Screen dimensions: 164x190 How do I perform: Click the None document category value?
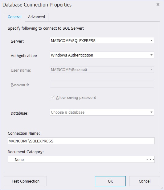click(x=19, y=160)
